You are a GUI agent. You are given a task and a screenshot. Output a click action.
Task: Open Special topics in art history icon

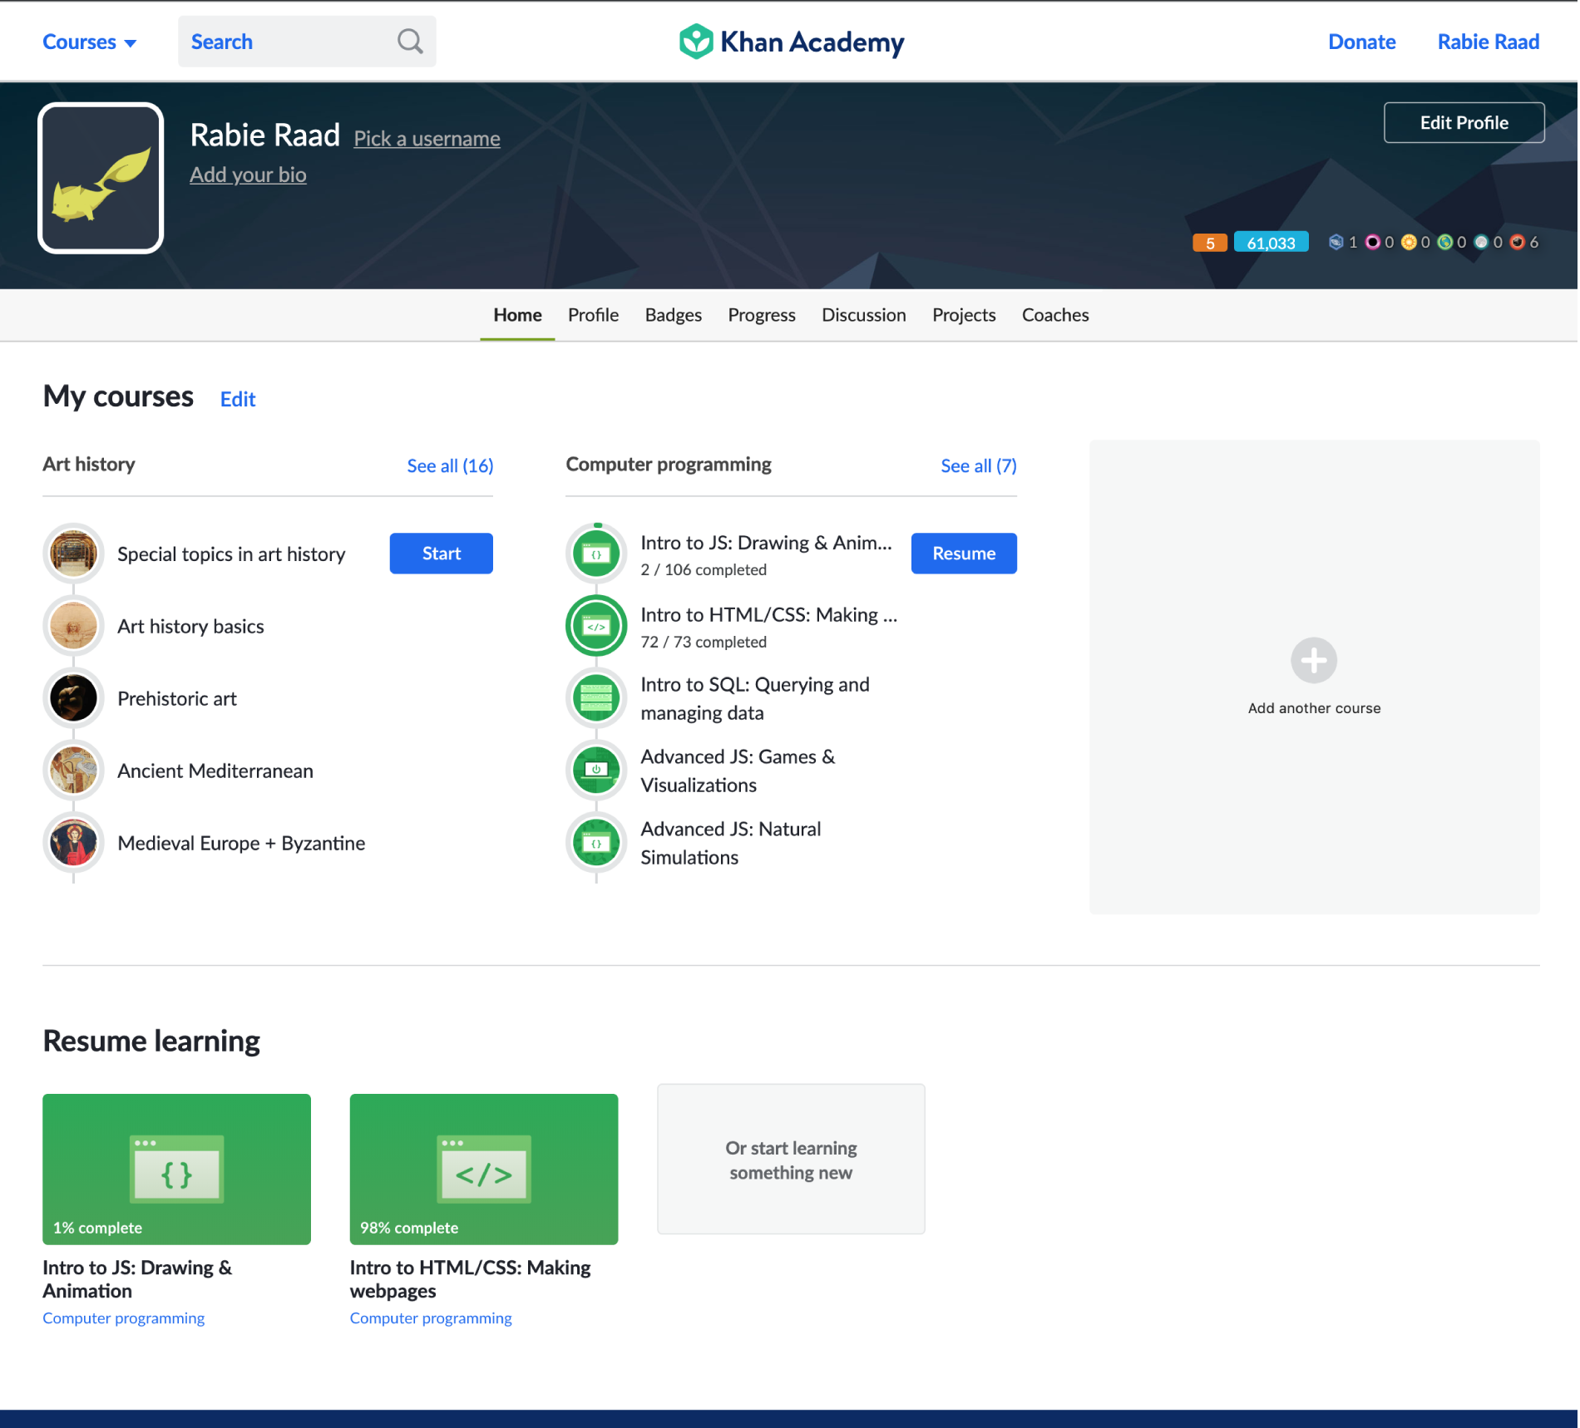coord(73,554)
